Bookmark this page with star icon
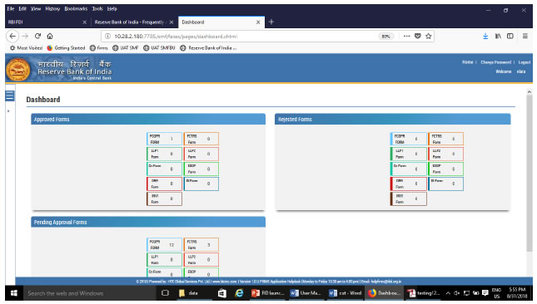The height and width of the screenshot is (304, 537). coord(429,36)
